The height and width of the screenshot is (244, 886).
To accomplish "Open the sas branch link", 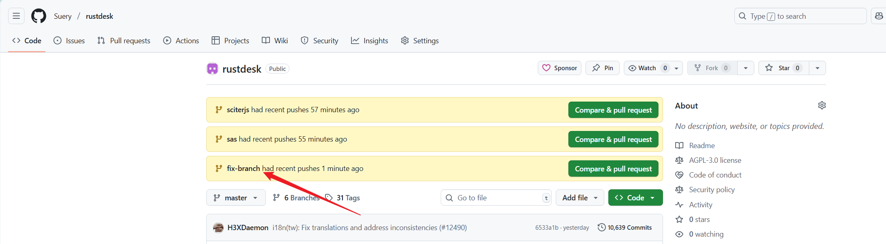I will point(232,139).
